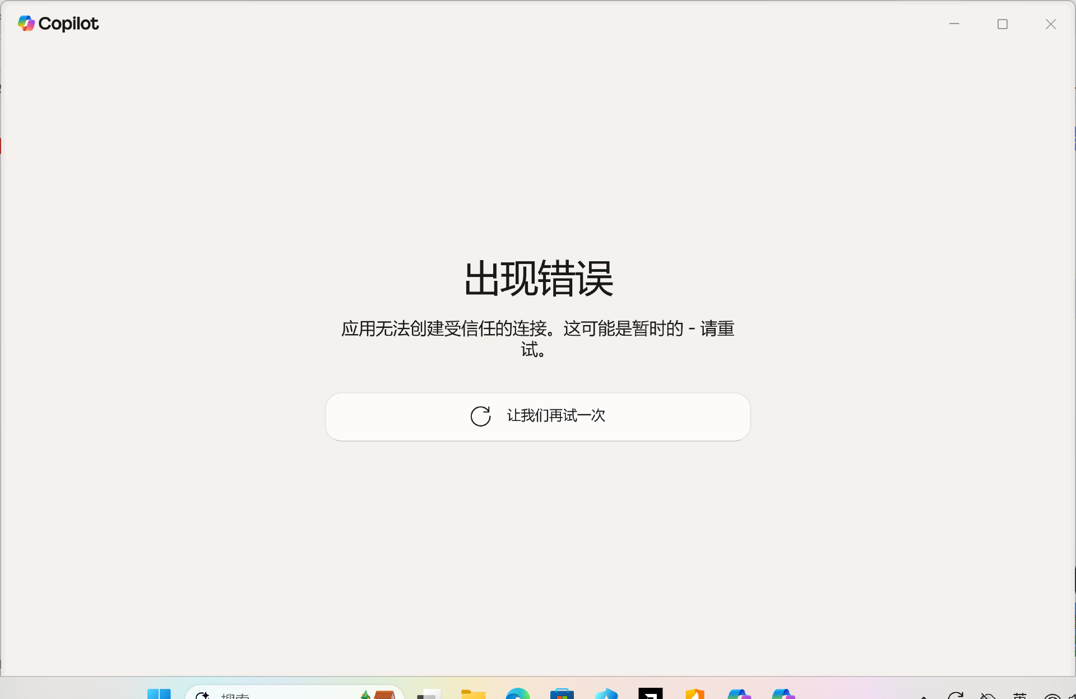The width and height of the screenshot is (1076, 699).
Task: Open Task View from the taskbar
Action: pos(428,695)
